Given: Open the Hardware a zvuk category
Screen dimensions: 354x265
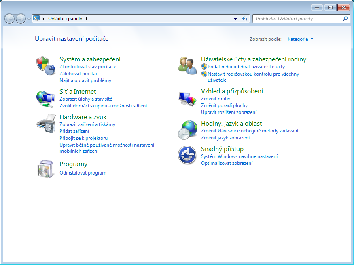Looking at the screenshot, I should pos(83,117).
